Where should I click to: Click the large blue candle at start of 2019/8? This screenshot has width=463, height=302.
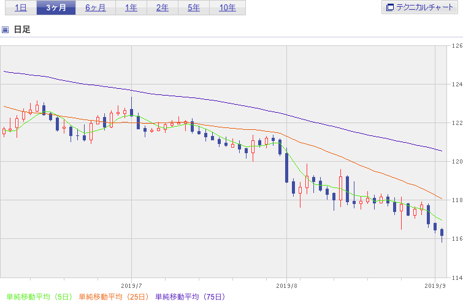point(286,168)
